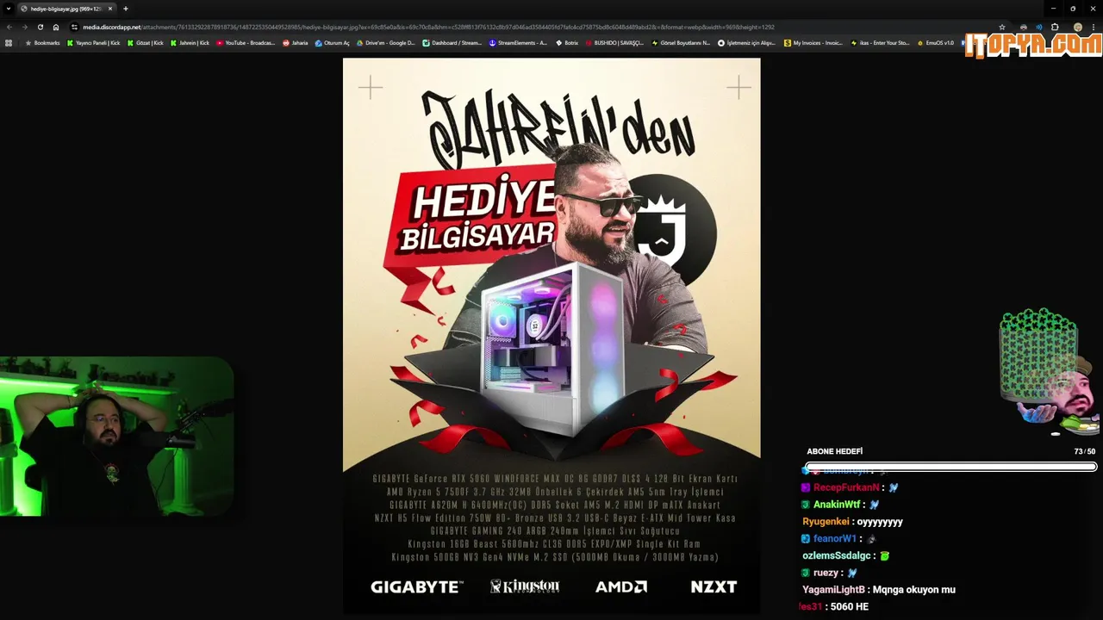Viewport: 1103px width, 620px height.
Task: Open the Gözat | Kick bookmark
Action: coord(146,42)
